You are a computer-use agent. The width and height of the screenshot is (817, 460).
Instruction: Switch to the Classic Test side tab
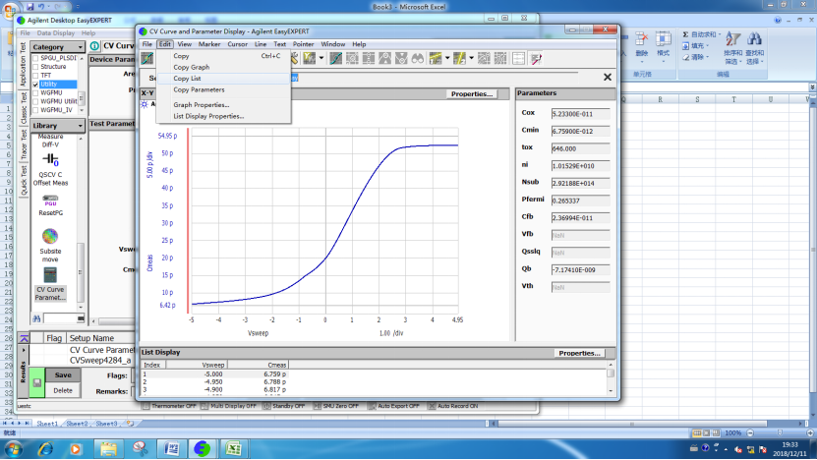click(24, 108)
